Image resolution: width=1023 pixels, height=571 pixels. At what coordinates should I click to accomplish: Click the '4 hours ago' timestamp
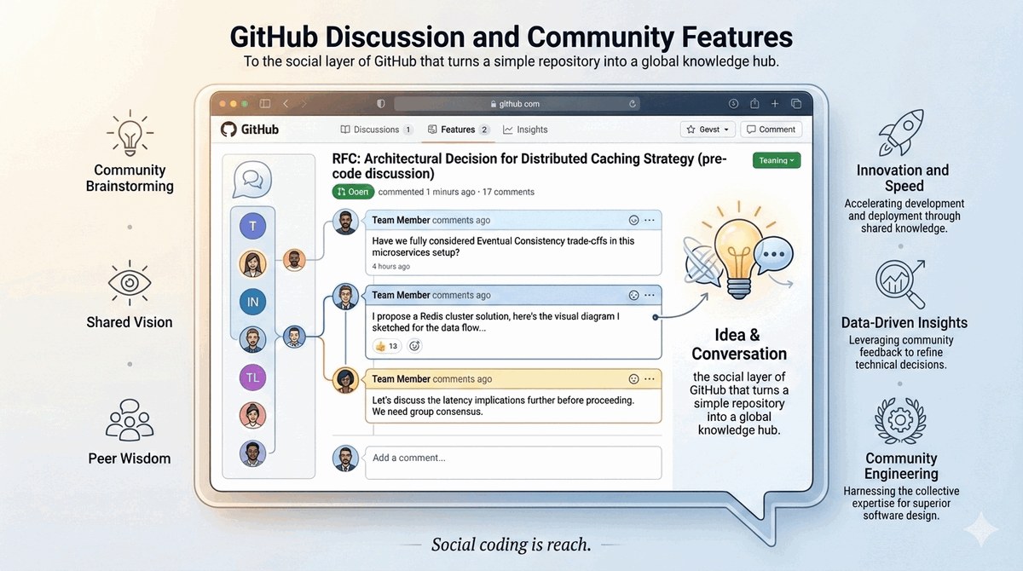click(391, 267)
